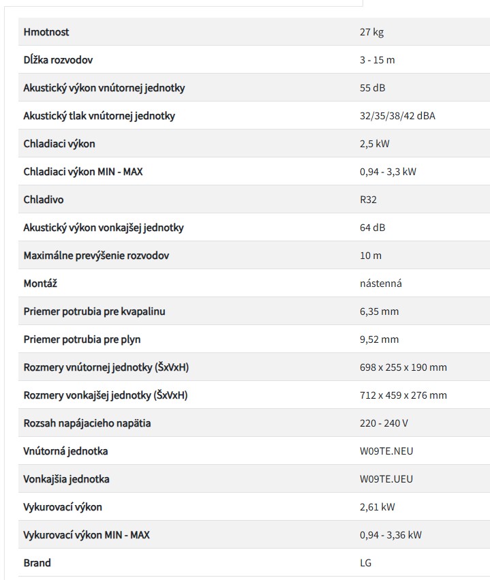Click the Rozmery vonkajšej jednotky label
Screen dimensions: 490x580
tap(106, 395)
